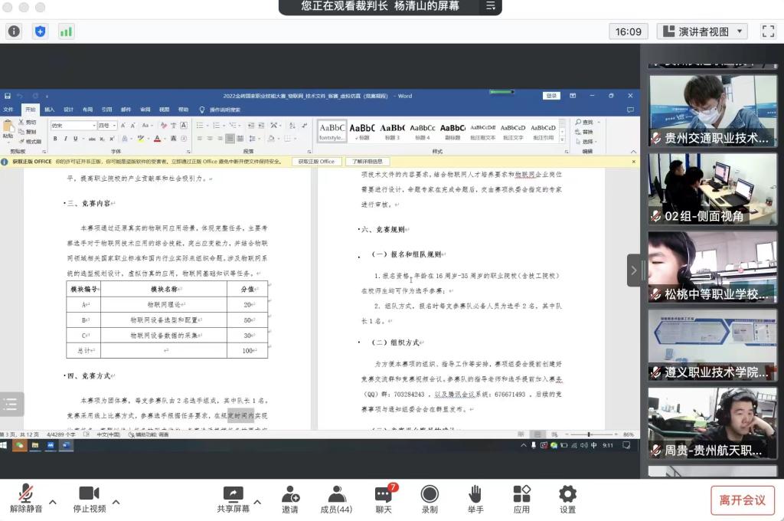Viewport: 784px width, 521px height.
Task: Toggle subscript x₂ formatting
Action: (102, 139)
